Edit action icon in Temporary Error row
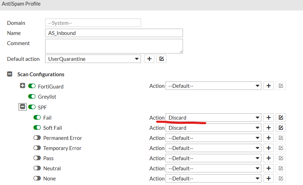 point(281,148)
